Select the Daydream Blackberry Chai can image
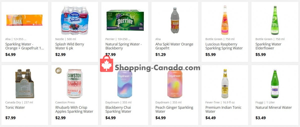300x127 pixels. pos(125,84)
